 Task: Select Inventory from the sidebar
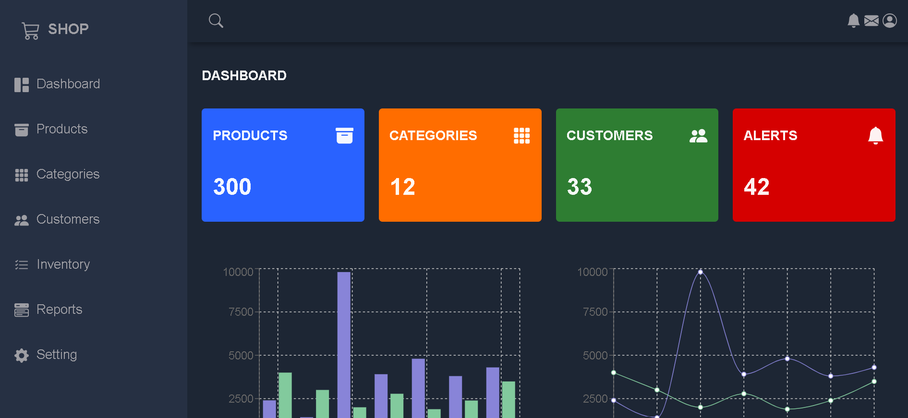click(63, 264)
